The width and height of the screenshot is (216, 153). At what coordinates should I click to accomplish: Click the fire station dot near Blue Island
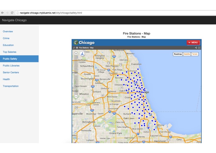click(x=142, y=125)
